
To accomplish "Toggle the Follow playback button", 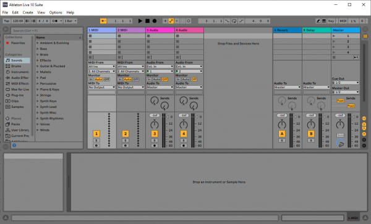I will coord(103,21).
